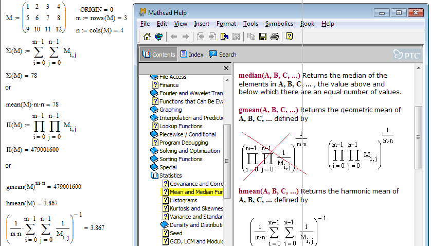Expand the Sorting Functions book
The image size is (431, 246).
(x=176, y=160)
